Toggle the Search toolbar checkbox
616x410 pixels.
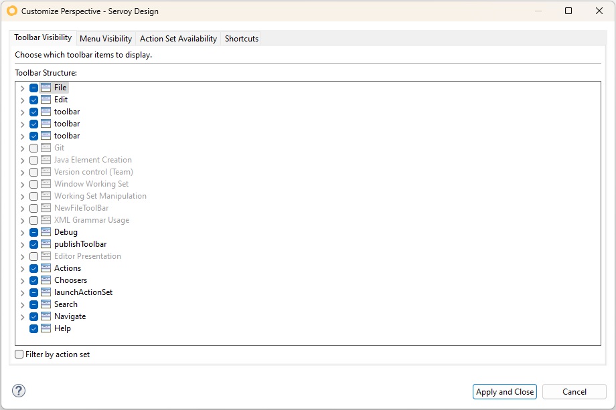pyautogui.click(x=33, y=304)
